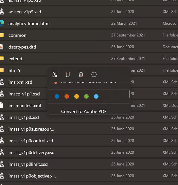The height and width of the screenshot is (185, 178).
Task: Click the date 22 March 2021
Action: 124,23
